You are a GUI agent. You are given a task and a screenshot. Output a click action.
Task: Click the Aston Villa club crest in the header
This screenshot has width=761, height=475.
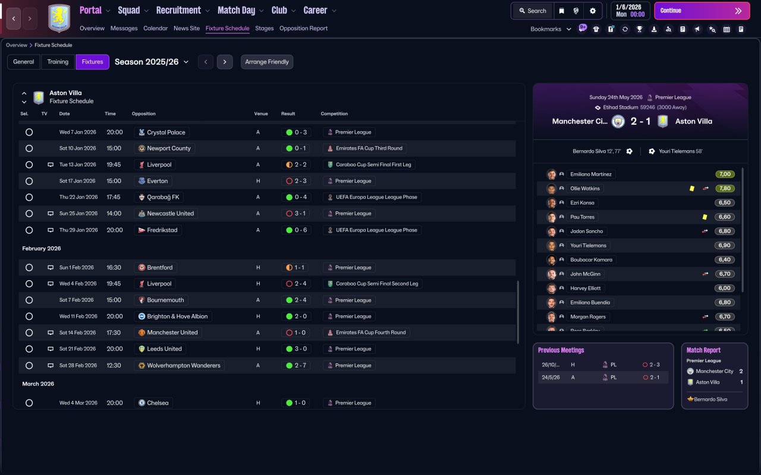point(59,18)
